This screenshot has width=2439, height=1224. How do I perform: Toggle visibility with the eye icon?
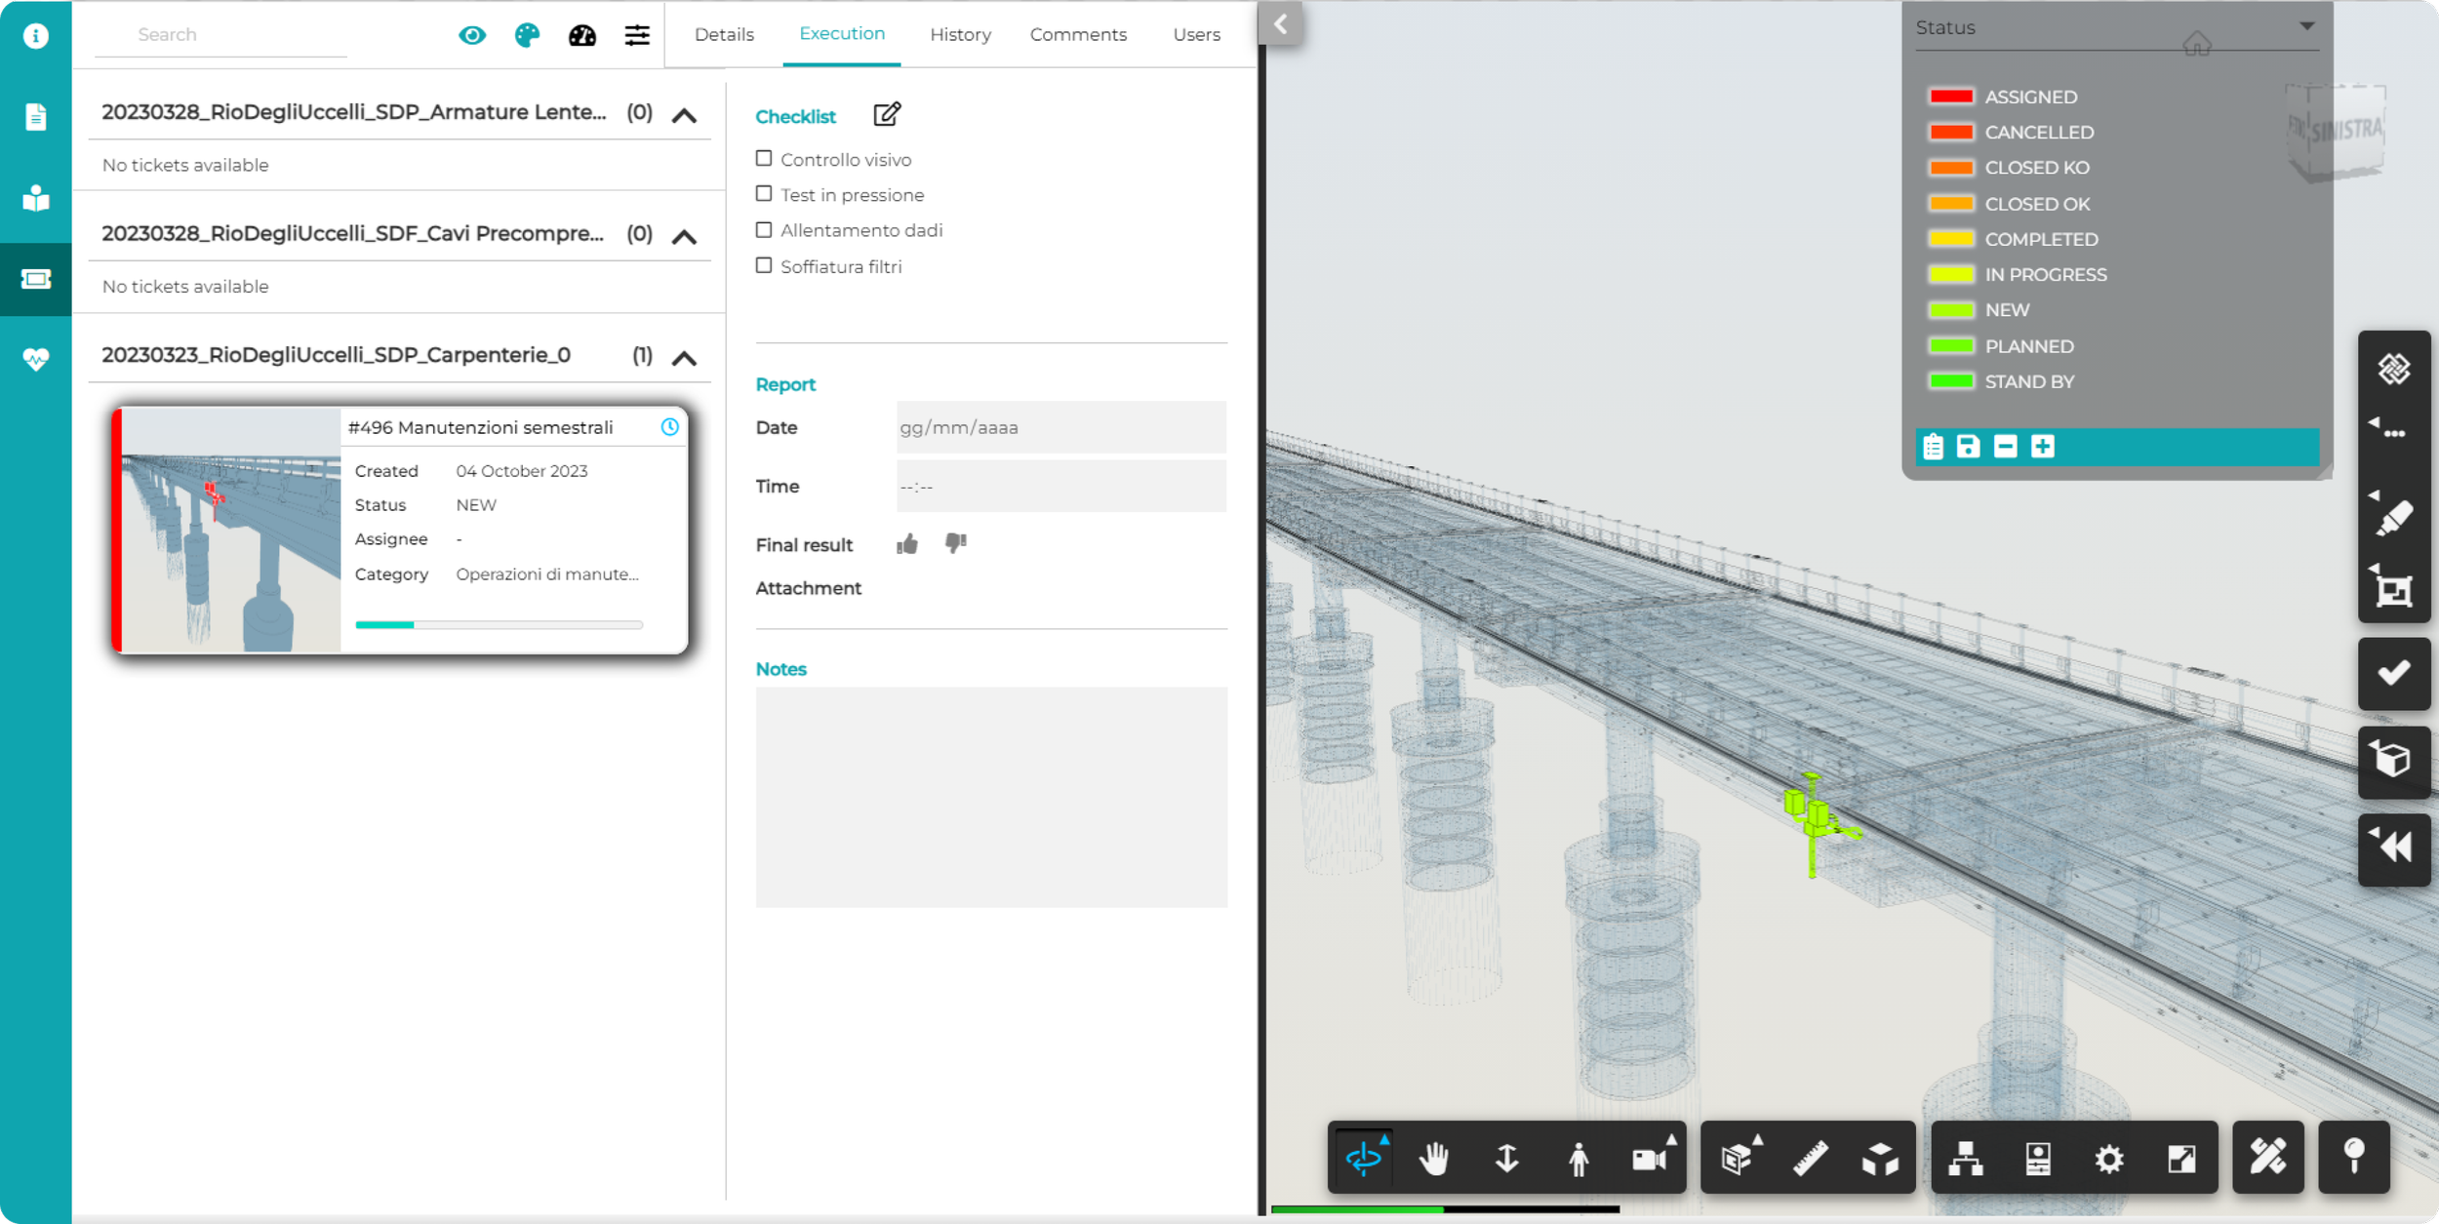[x=472, y=36]
